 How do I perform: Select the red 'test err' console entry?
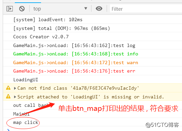point(74,71)
